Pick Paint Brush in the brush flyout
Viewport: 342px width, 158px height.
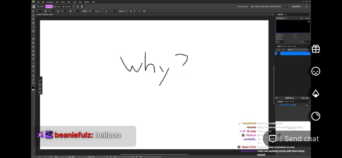[x=40, y=81]
